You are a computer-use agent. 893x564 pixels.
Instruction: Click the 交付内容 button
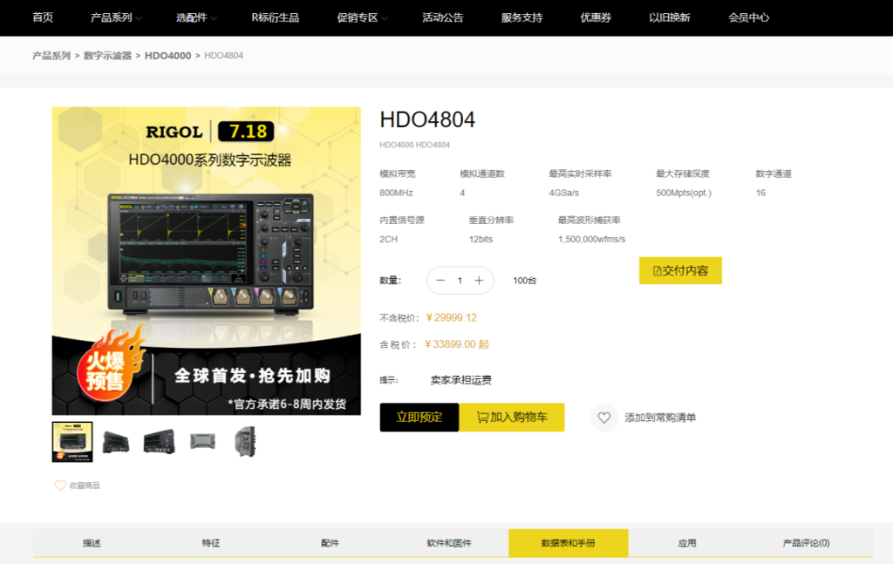[680, 270]
